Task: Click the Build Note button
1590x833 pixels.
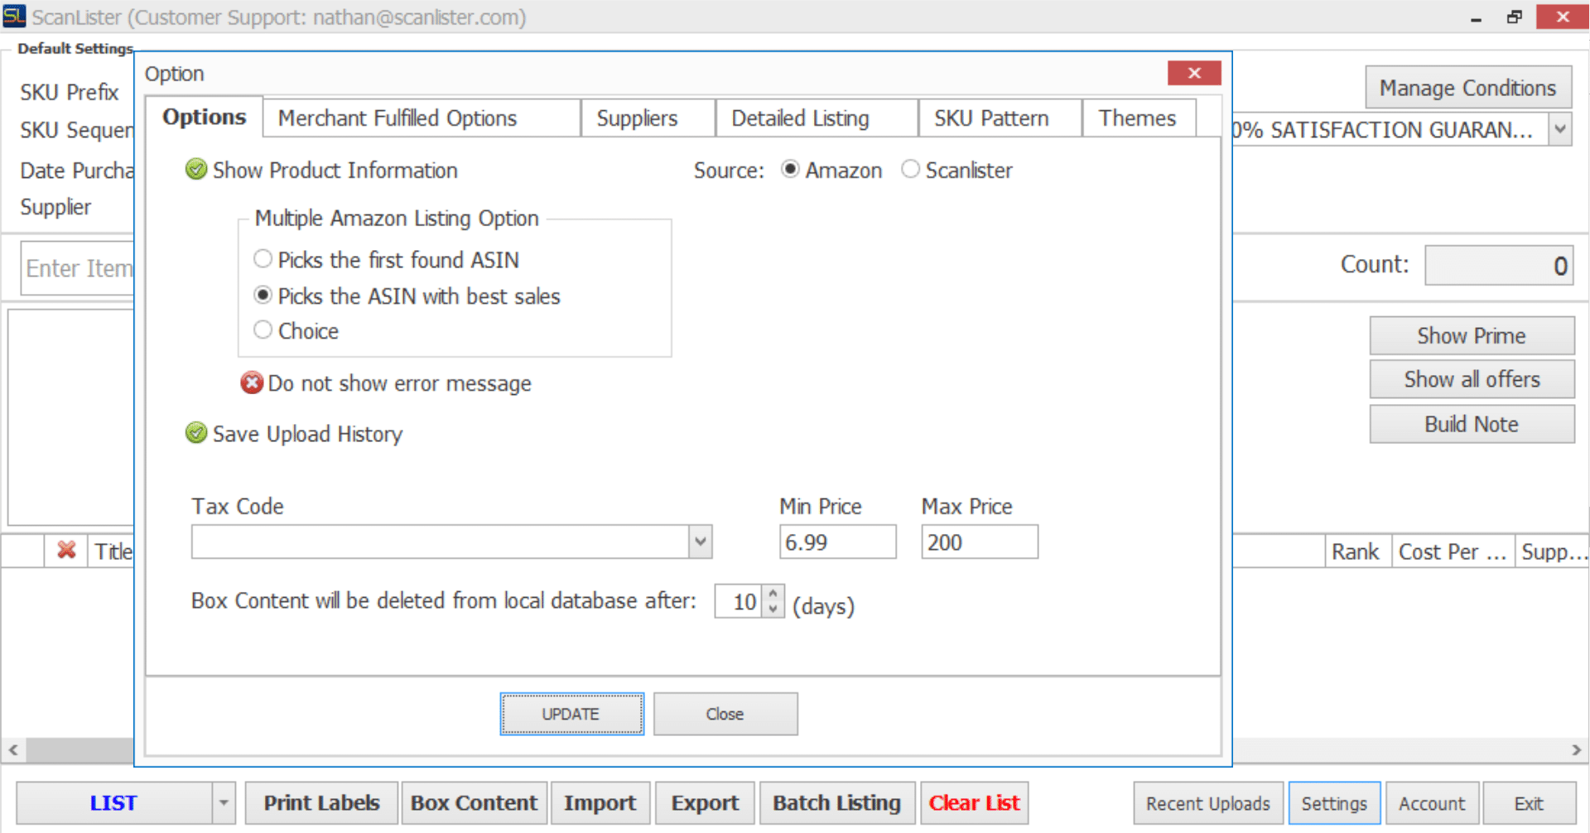Action: tap(1472, 424)
